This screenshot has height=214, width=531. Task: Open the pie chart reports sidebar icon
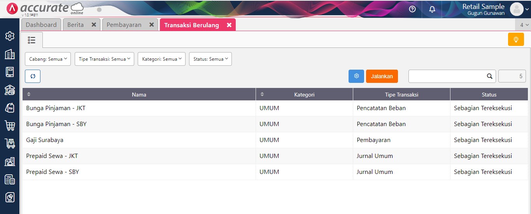point(10,197)
